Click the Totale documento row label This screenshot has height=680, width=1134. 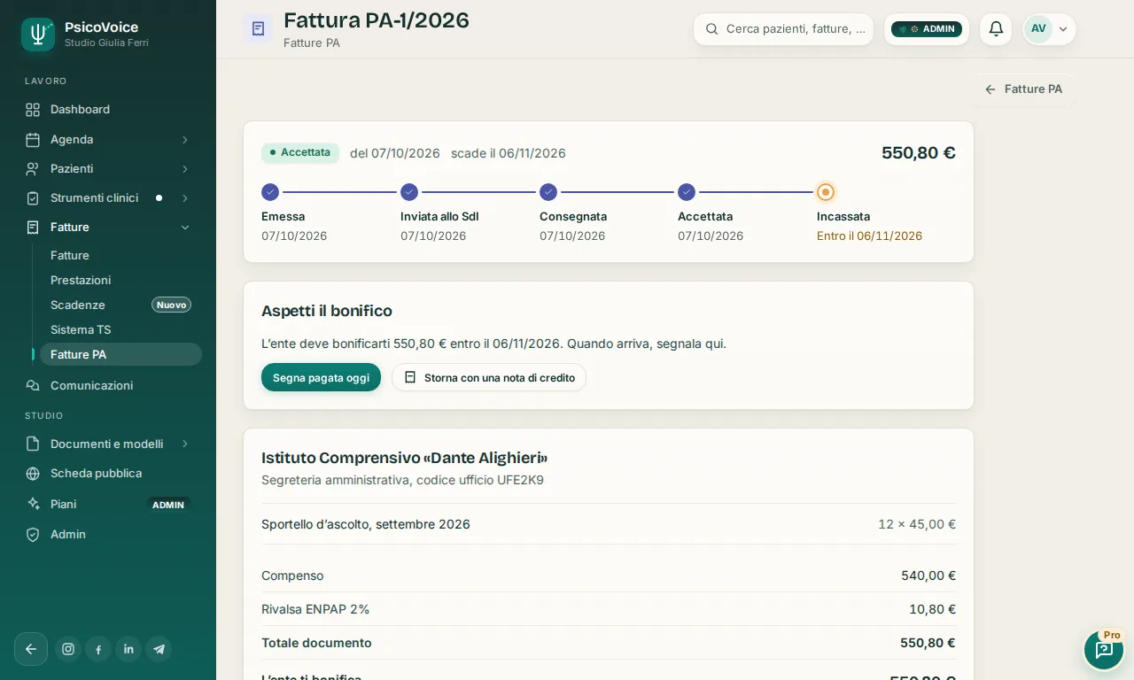tap(316, 644)
